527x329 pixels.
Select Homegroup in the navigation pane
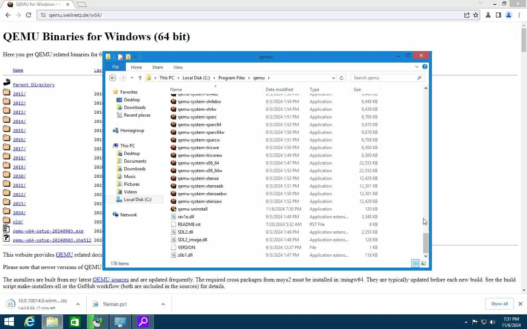[132, 131]
